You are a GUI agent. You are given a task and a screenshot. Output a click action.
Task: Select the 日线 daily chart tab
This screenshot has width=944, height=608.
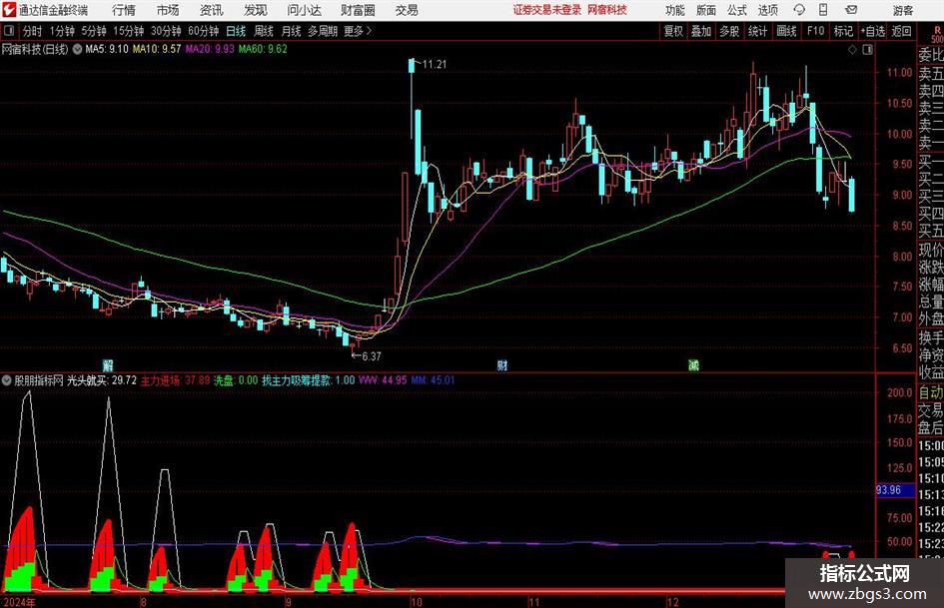(x=236, y=31)
